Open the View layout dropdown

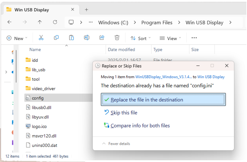tap(170, 38)
